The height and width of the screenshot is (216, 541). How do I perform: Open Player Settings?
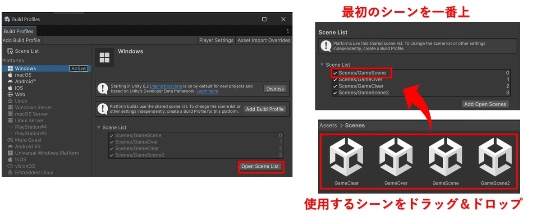216,40
